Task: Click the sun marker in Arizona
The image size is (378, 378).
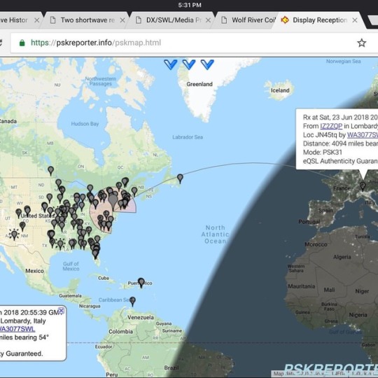Action: point(14,234)
